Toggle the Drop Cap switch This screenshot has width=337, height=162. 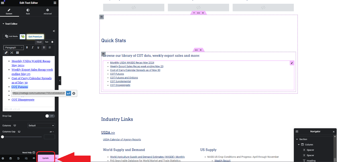click(x=50, y=116)
